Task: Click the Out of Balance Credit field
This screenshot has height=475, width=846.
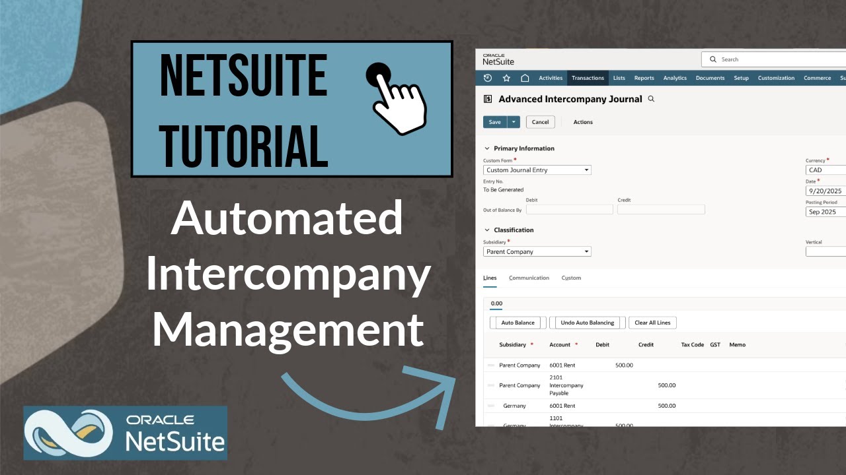Action: pyautogui.click(x=661, y=209)
